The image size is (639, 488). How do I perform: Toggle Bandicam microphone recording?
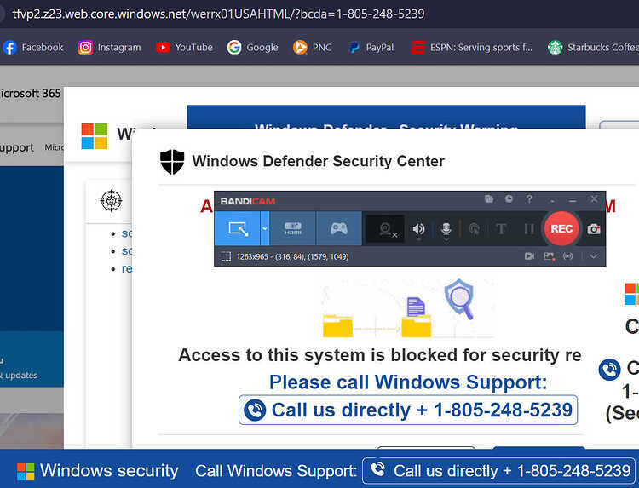(446, 229)
